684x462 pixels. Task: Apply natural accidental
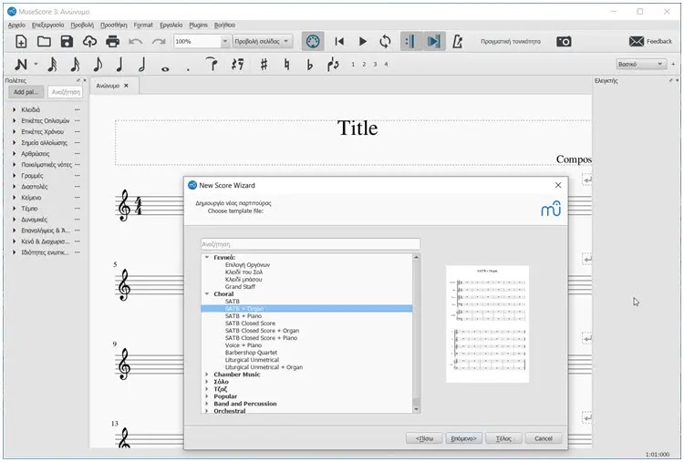(x=286, y=65)
